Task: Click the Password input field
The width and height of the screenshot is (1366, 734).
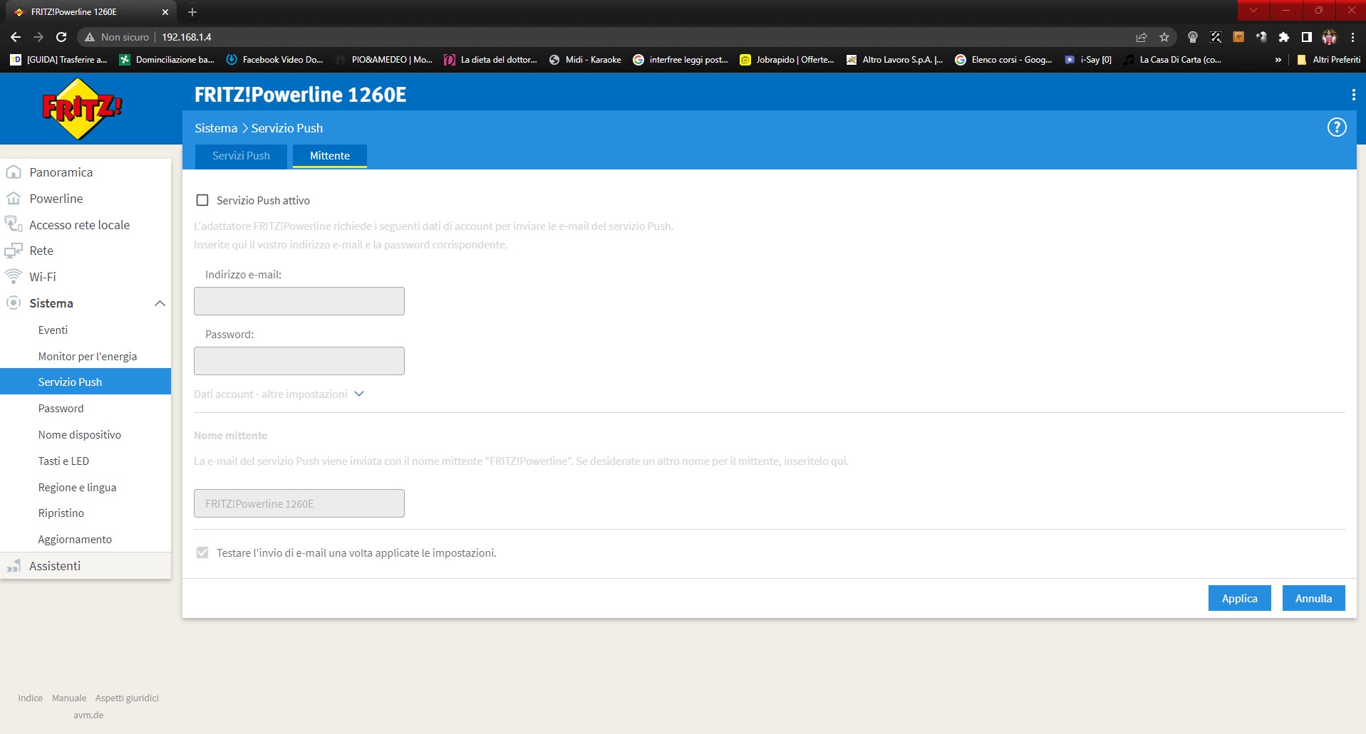Action: tap(299, 361)
